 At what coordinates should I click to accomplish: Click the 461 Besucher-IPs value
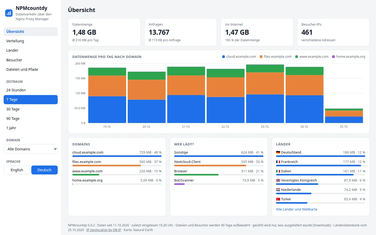point(307,32)
